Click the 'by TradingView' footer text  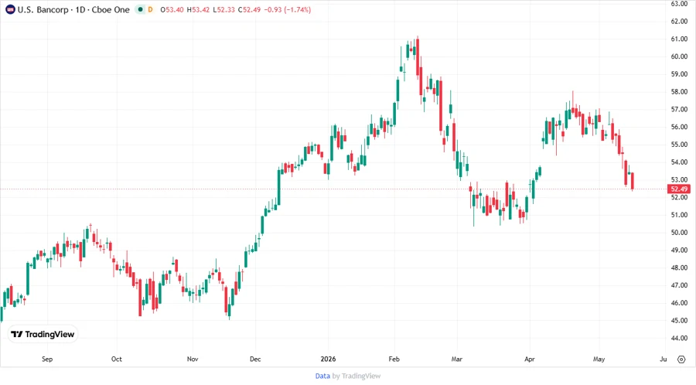[x=357, y=376]
